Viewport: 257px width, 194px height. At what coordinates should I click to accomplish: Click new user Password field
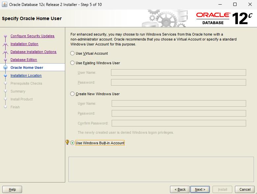179,113
